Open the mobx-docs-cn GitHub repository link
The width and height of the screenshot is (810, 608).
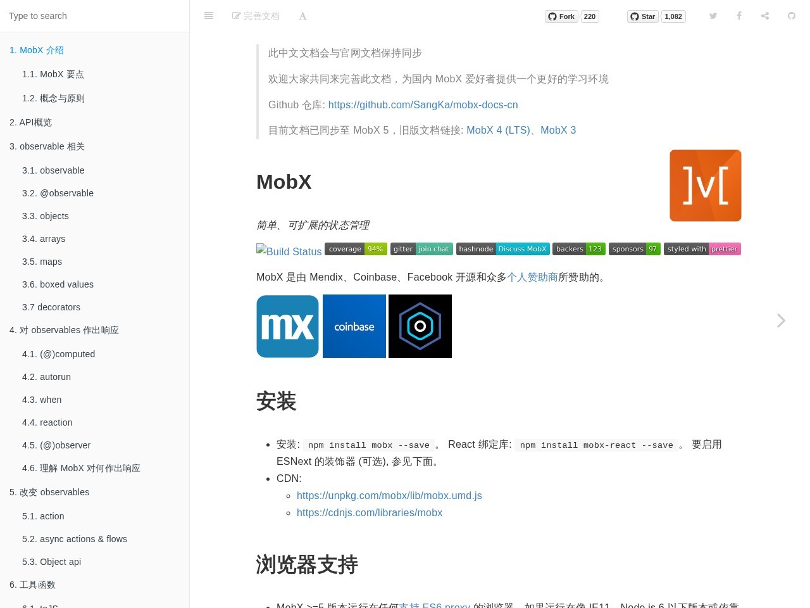(x=423, y=104)
